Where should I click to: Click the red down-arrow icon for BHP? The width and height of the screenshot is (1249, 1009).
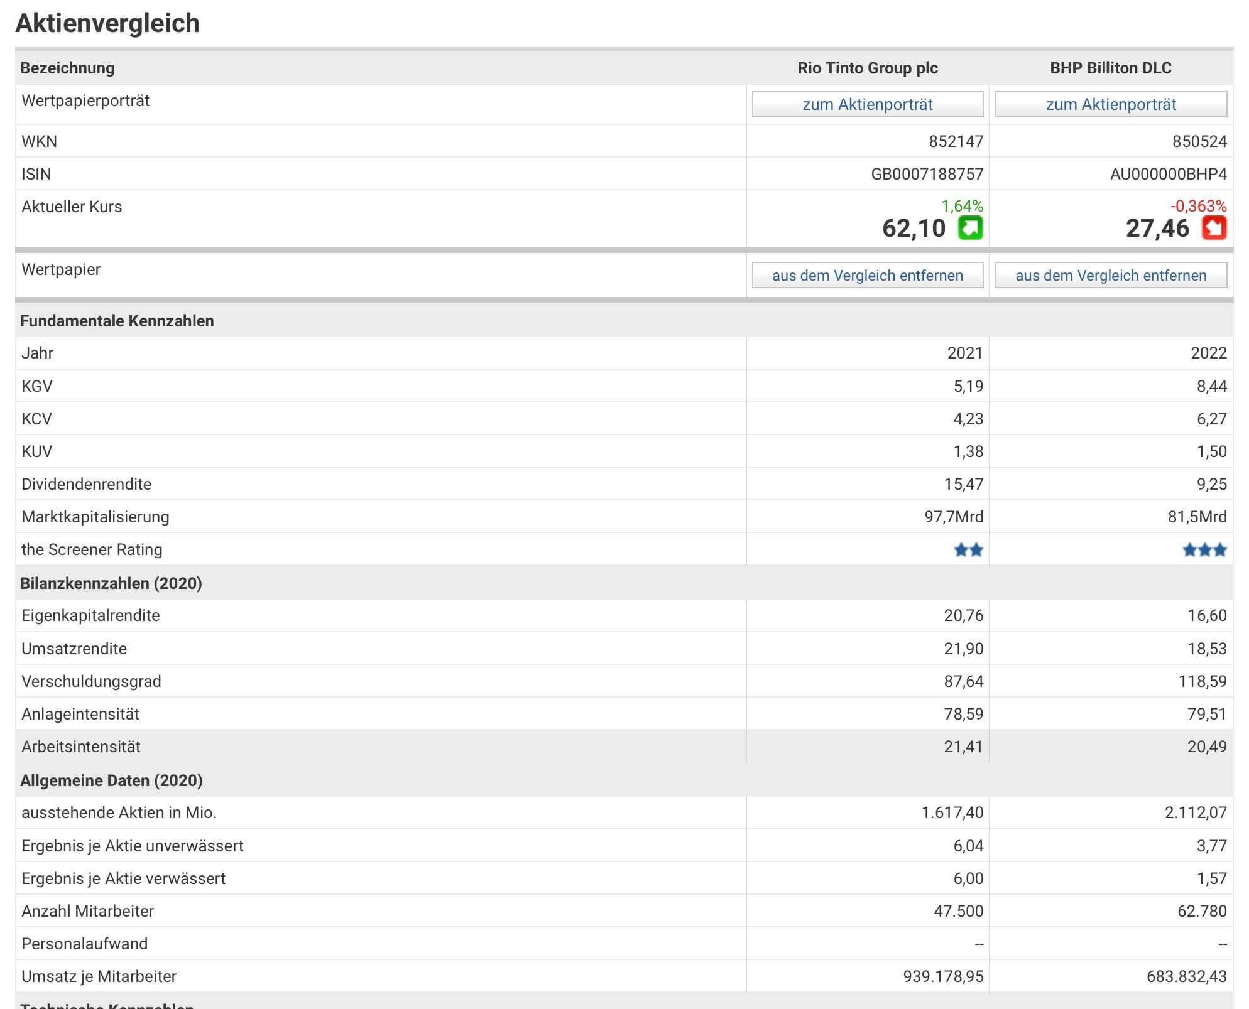1213,228
